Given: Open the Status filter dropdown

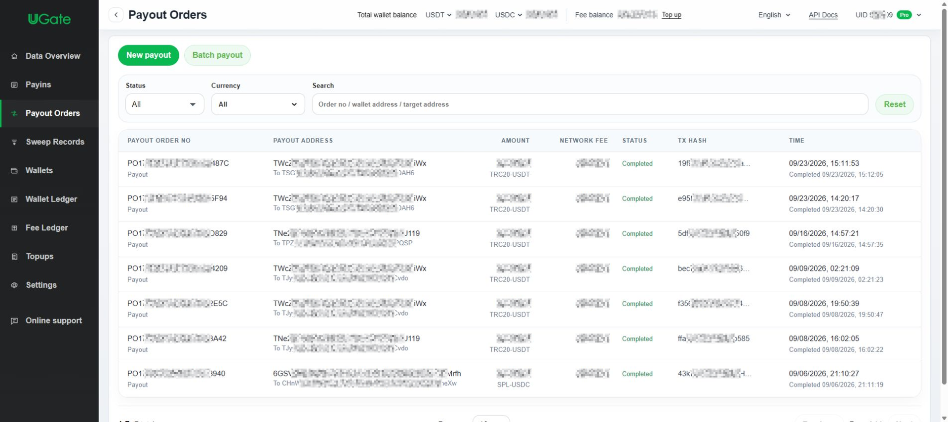Looking at the screenshot, I should (x=164, y=104).
